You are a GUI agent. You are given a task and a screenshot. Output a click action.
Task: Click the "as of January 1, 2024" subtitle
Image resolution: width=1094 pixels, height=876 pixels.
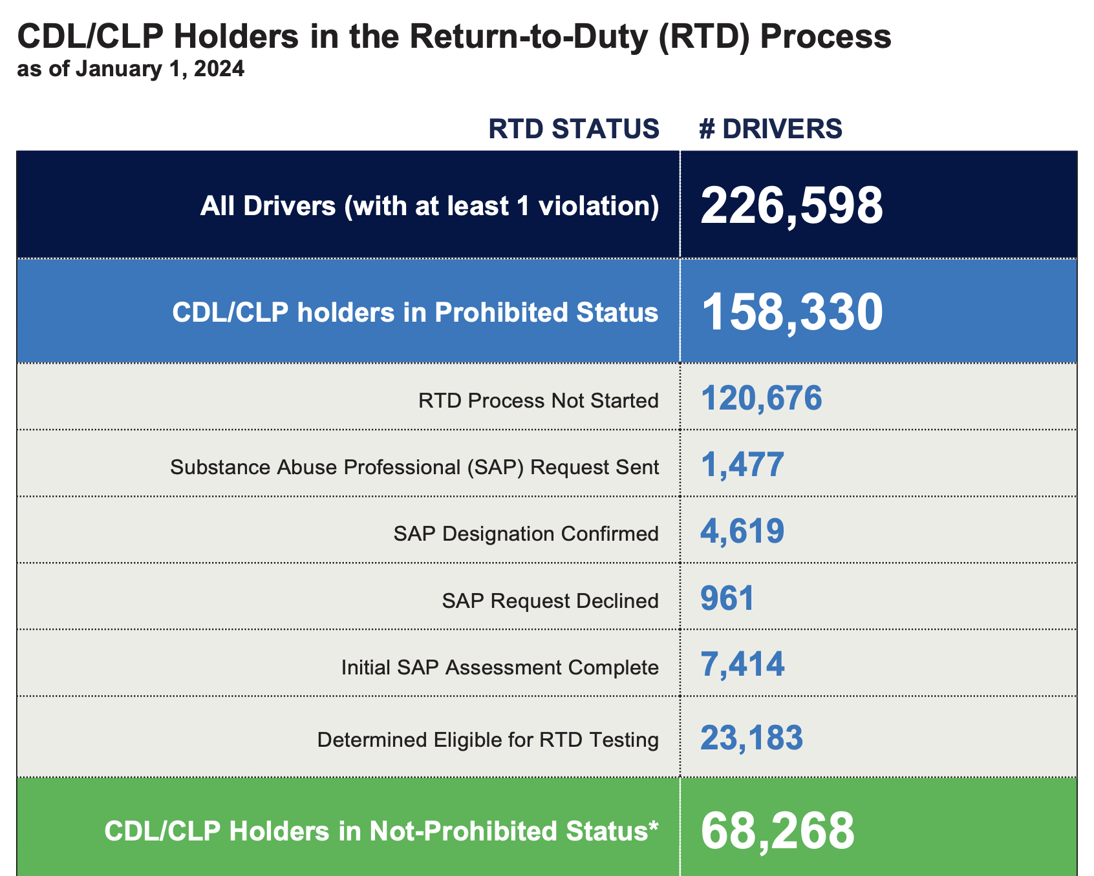click(x=131, y=69)
